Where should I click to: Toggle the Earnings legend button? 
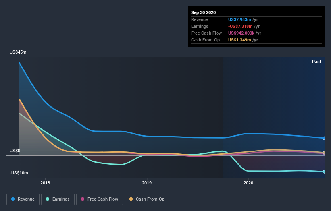[58, 199]
